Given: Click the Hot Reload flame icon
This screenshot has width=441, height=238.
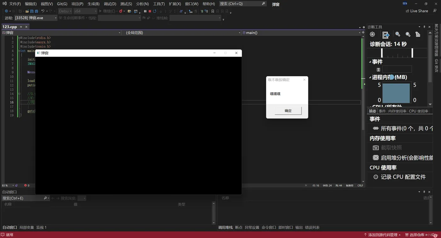Looking at the screenshot, I should pyautogui.click(x=121, y=11).
